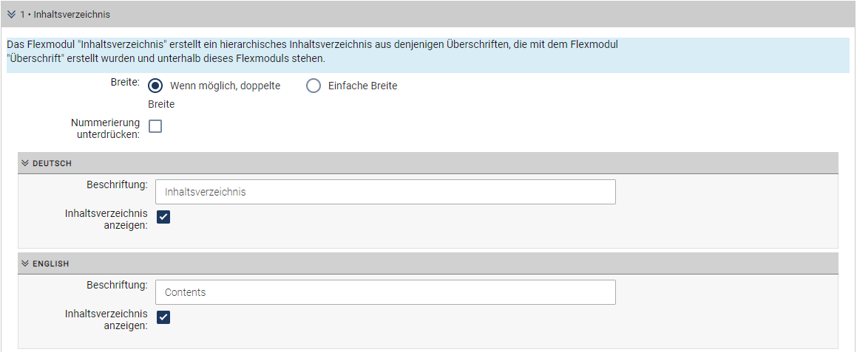This screenshot has width=857, height=352.
Task: Click the "Beschriftung:" label in the DEUTSCH section
Action: coord(117,184)
